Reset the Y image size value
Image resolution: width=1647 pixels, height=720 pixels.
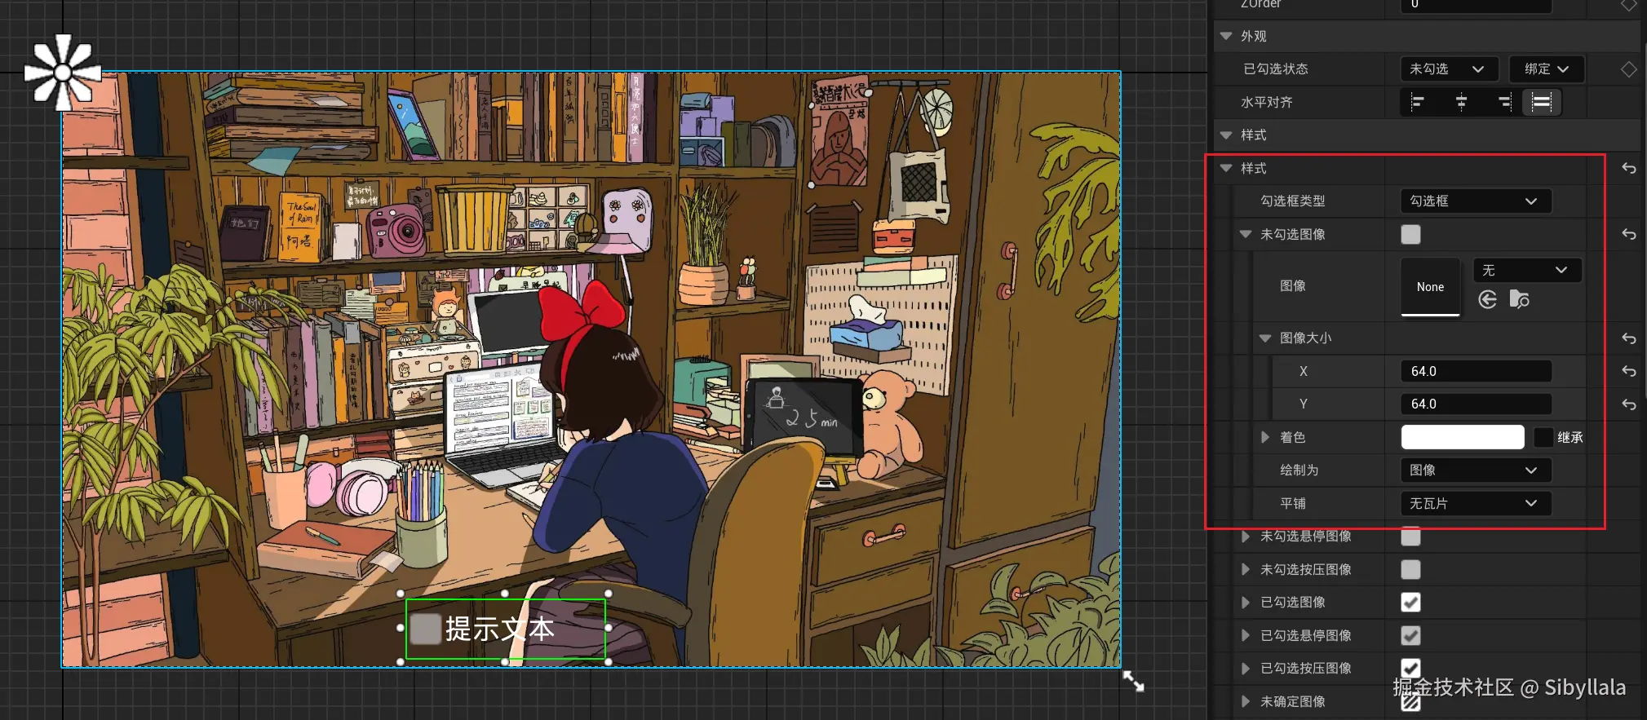[x=1628, y=404]
